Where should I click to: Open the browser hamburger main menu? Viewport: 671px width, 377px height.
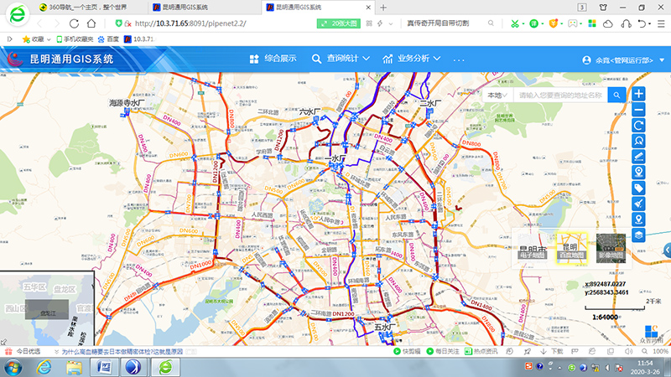point(661,24)
